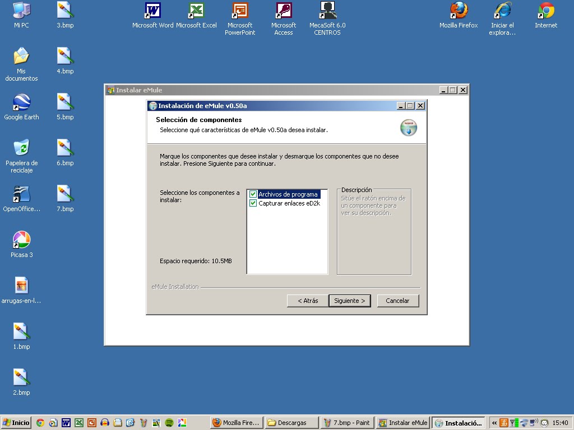574x430 pixels.
Task: Open the 'Mi PC' desktop icon
Action: coord(21,15)
